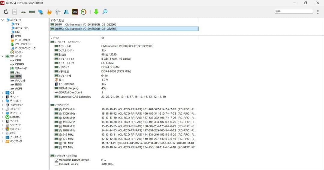Image resolution: width=324 pixels, height=170 pixels.
Task: Select the CPUID tree item
Action: pyautogui.click(x=19, y=64)
